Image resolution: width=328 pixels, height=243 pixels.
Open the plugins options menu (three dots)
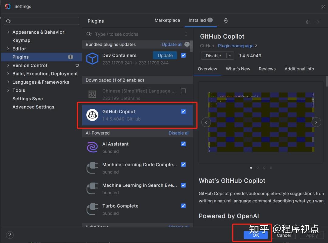(186, 34)
